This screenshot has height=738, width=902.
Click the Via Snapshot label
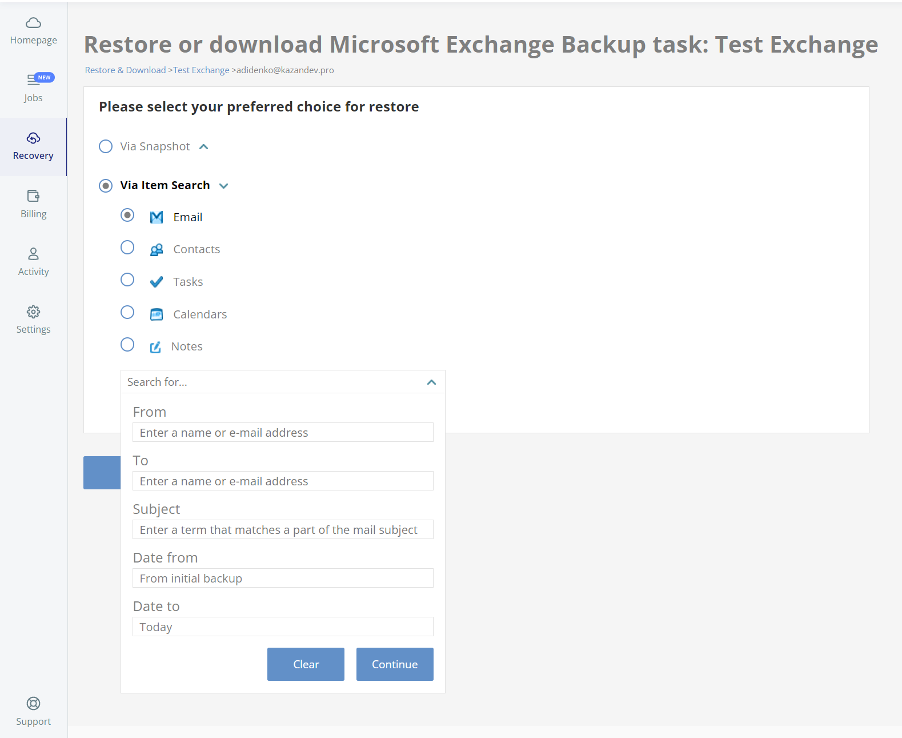point(155,146)
